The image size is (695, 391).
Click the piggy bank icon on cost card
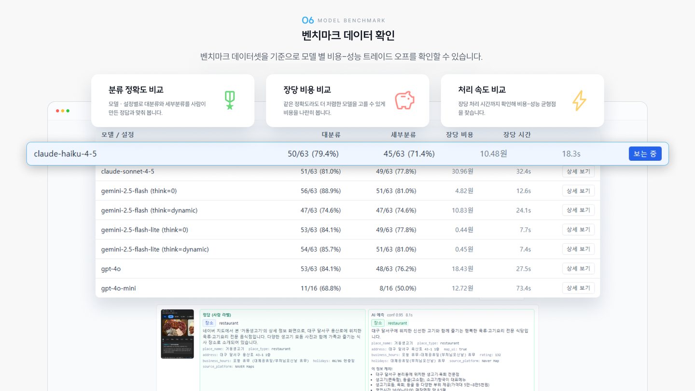404,100
